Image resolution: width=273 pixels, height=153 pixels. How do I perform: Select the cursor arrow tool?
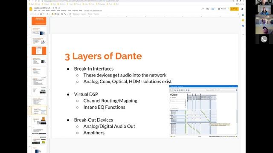click(52, 14)
